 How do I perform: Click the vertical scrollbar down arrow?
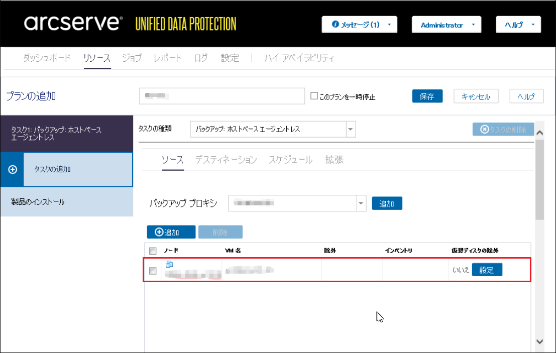[540, 341]
